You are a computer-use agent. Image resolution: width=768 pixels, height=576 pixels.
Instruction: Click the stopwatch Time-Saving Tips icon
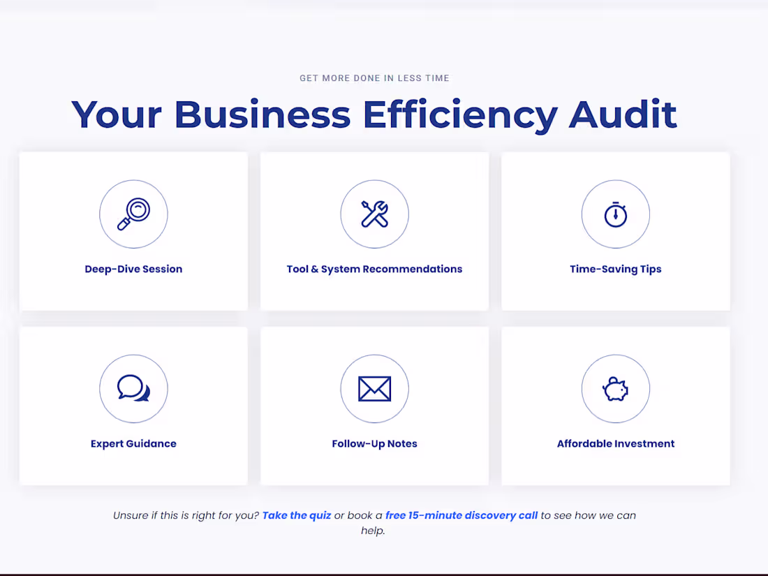click(x=615, y=214)
